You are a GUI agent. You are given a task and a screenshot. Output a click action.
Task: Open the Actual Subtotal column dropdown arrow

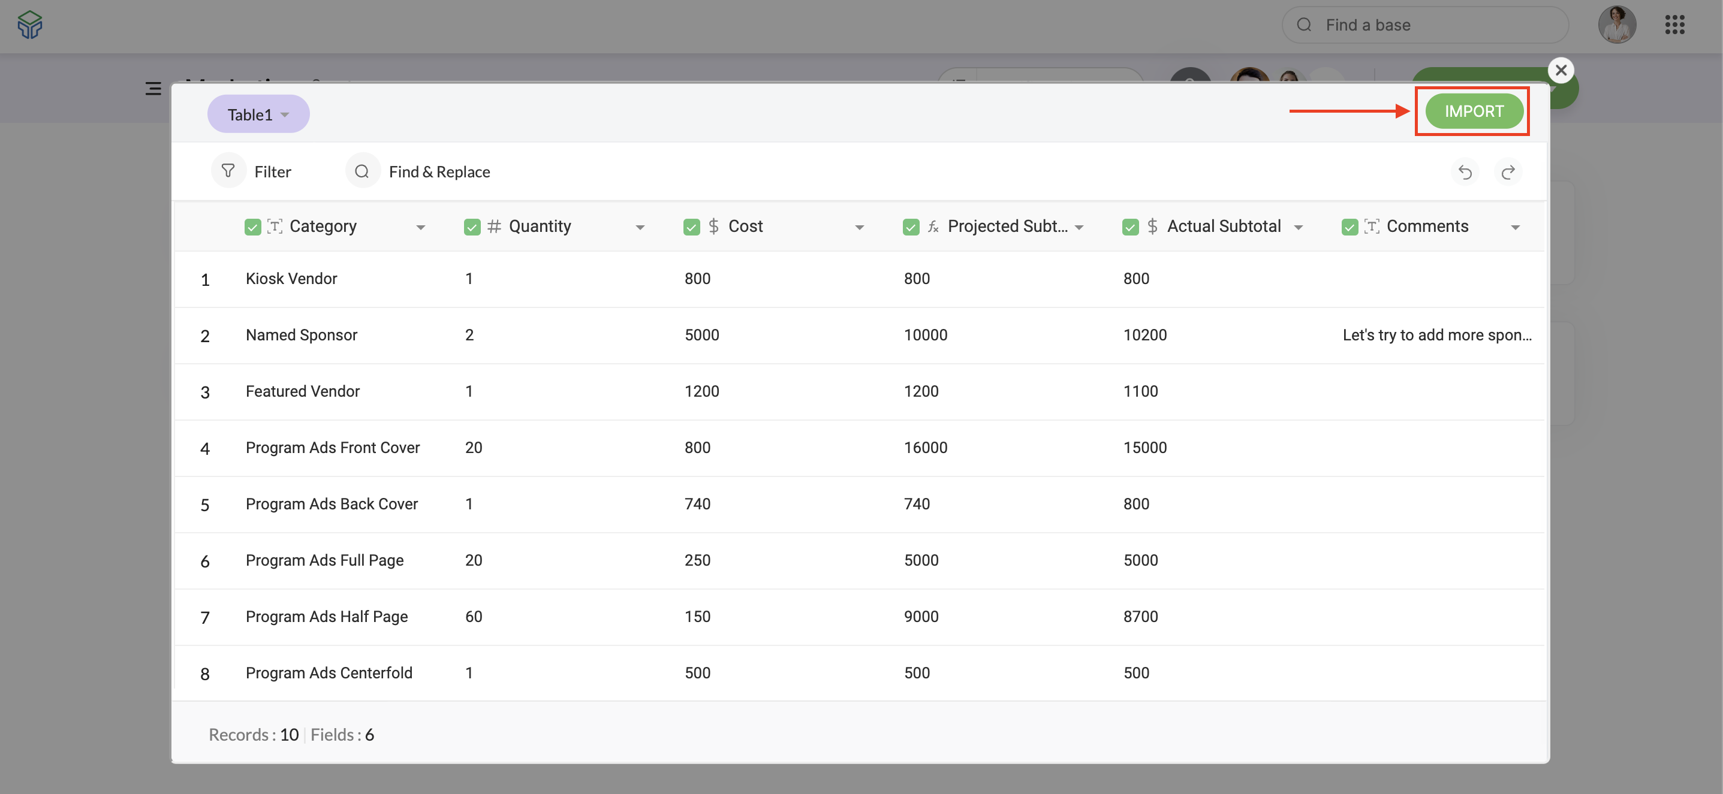tap(1297, 228)
